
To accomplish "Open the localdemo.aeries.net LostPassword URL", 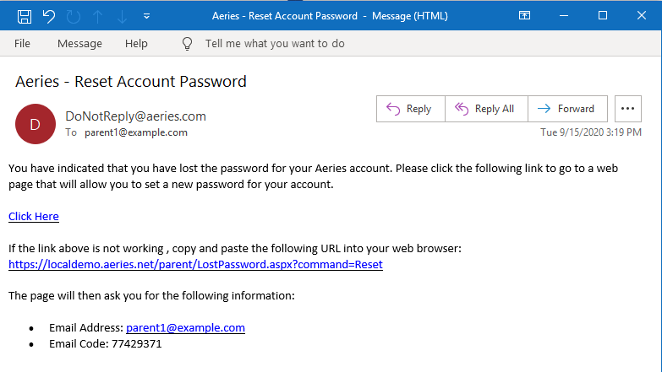I will pos(195,264).
